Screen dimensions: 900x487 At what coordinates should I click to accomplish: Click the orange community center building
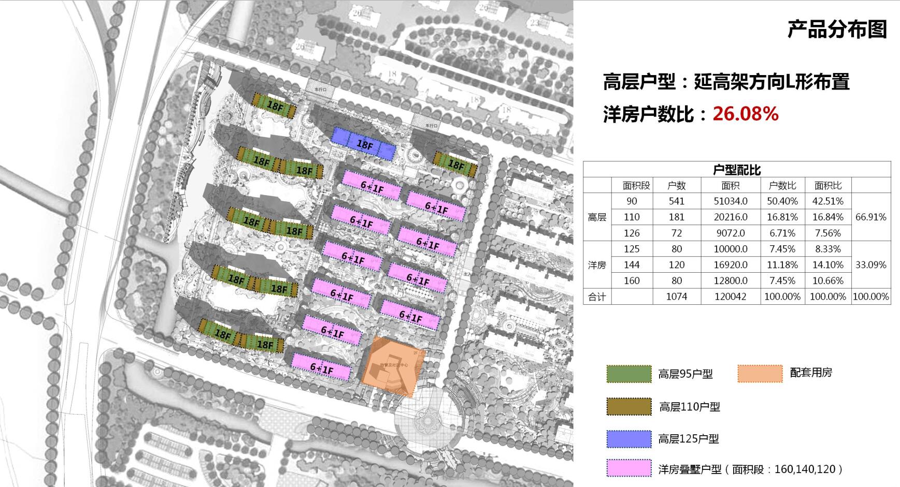(394, 366)
